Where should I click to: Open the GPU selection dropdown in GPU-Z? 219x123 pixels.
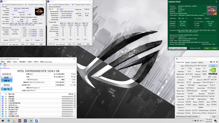[x=188, y=117]
